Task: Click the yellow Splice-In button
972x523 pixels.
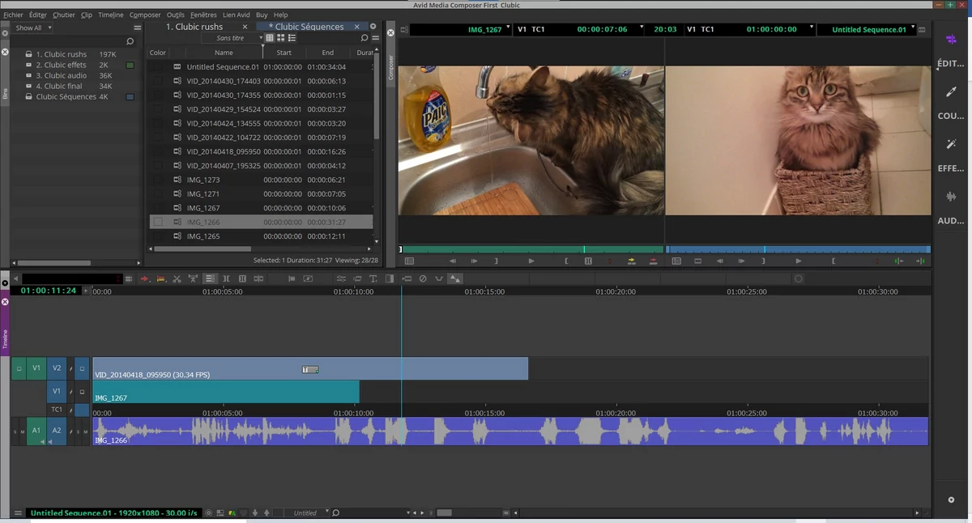Action: (x=632, y=261)
